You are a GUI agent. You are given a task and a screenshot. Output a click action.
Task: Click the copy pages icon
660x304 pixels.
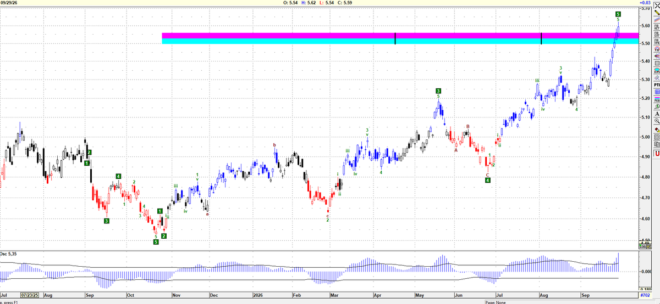coord(656,144)
